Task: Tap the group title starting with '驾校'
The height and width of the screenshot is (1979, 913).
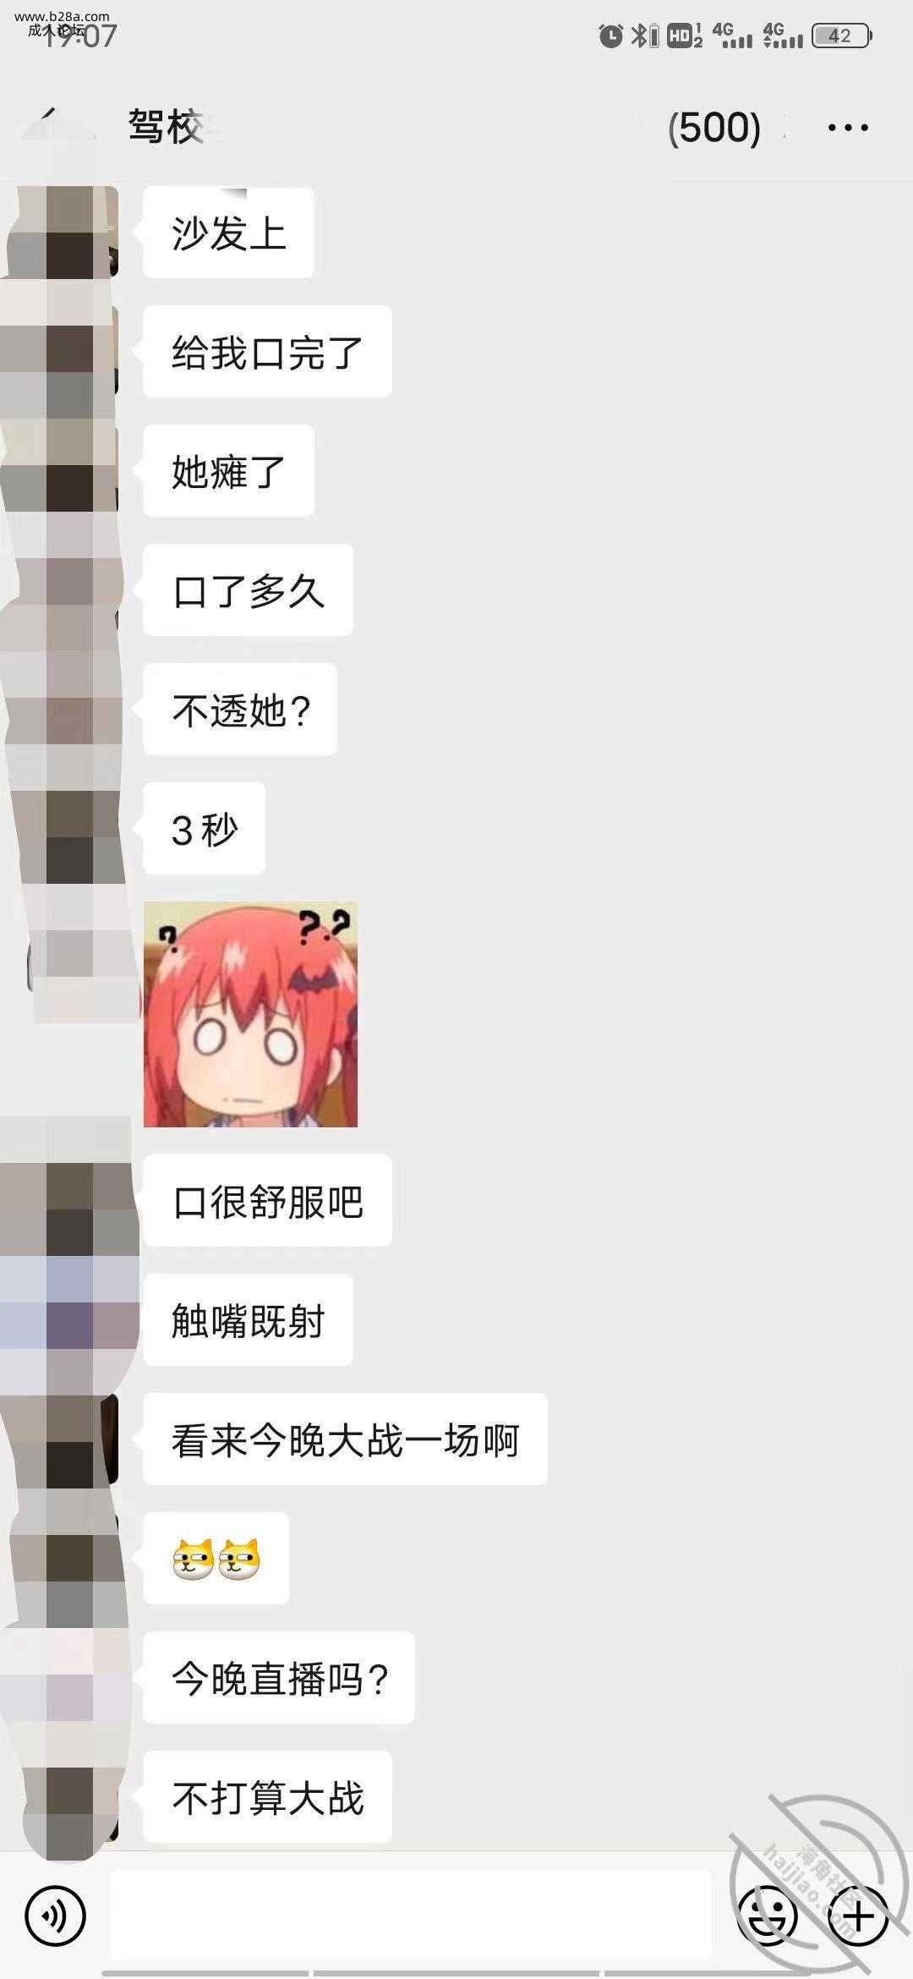Action: tap(167, 127)
